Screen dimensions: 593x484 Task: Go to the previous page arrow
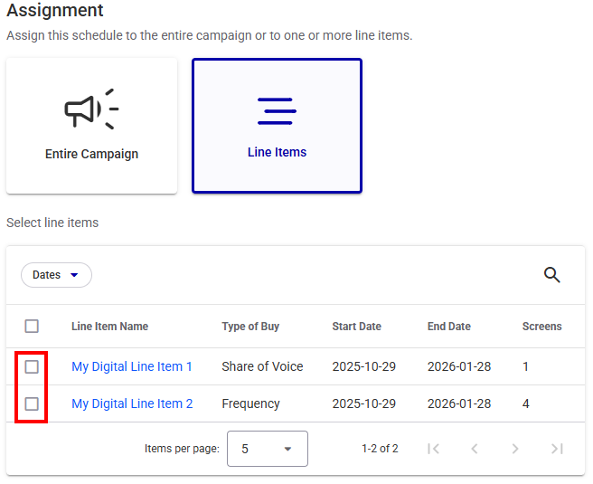[475, 449]
